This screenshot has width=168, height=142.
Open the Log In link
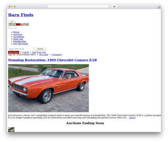click(26, 52)
